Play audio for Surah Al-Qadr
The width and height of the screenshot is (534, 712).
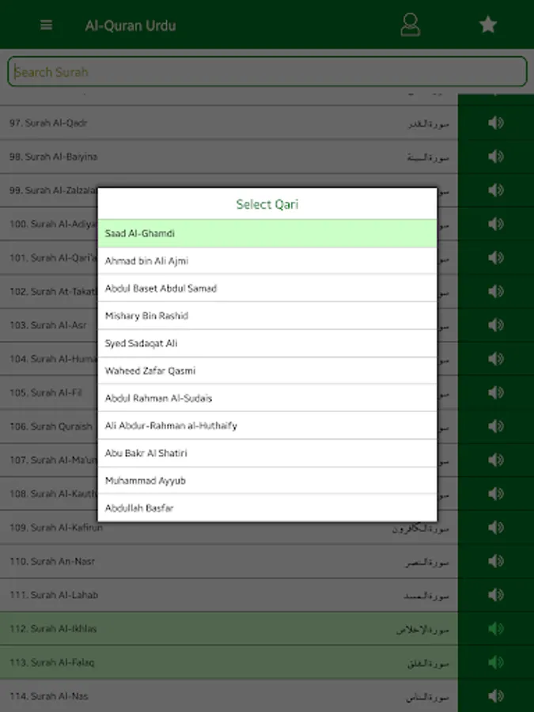tap(496, 123)
